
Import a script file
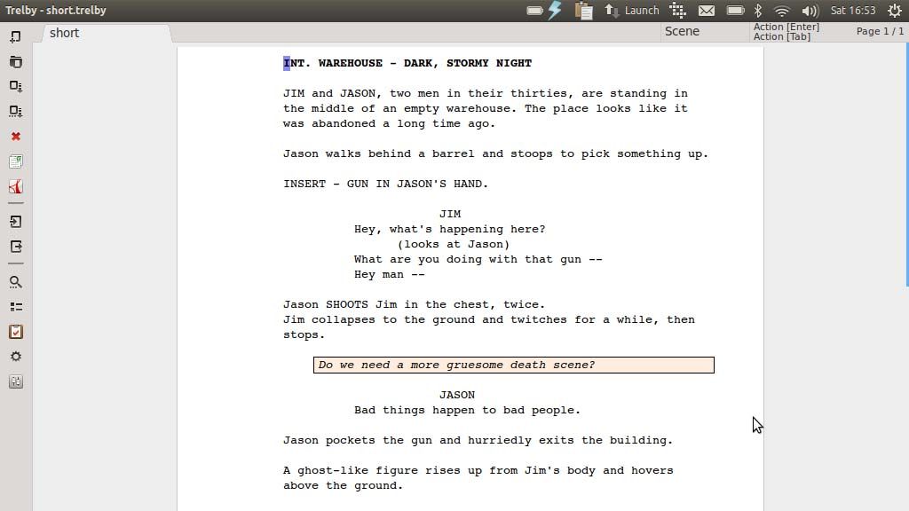tap(14, 221)
